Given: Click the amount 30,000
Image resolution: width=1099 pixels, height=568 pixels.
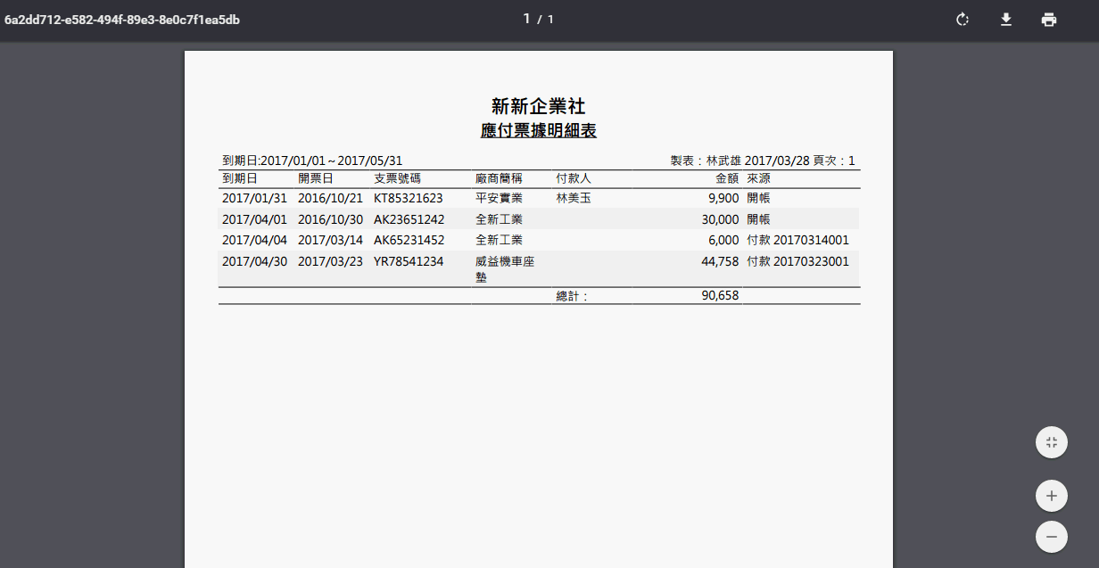Looking at the screenshot, I should coord(720,219).
